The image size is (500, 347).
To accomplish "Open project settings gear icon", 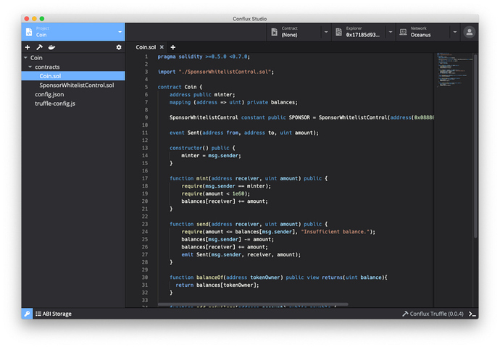I will click(x=119, y=47).
